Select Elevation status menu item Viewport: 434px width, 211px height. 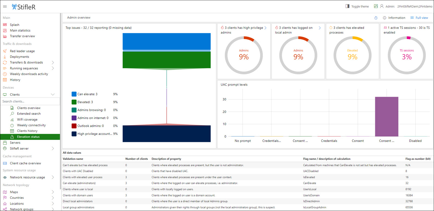point(28,137)
